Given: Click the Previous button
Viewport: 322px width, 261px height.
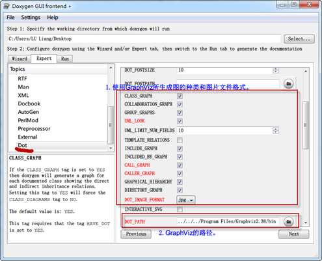Looking at the screenshot, I should coord(136,234).
